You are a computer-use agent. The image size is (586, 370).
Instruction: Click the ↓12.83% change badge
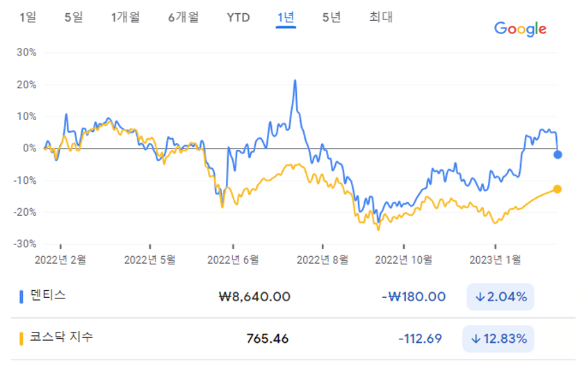(x=498, y=339)
